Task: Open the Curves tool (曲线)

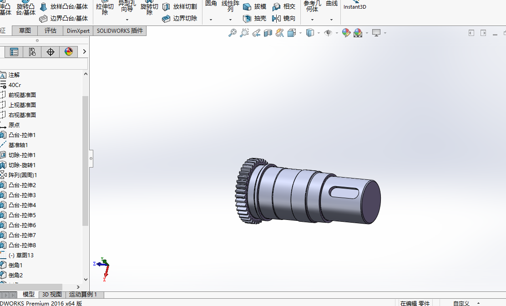Action: click(332, 3)
